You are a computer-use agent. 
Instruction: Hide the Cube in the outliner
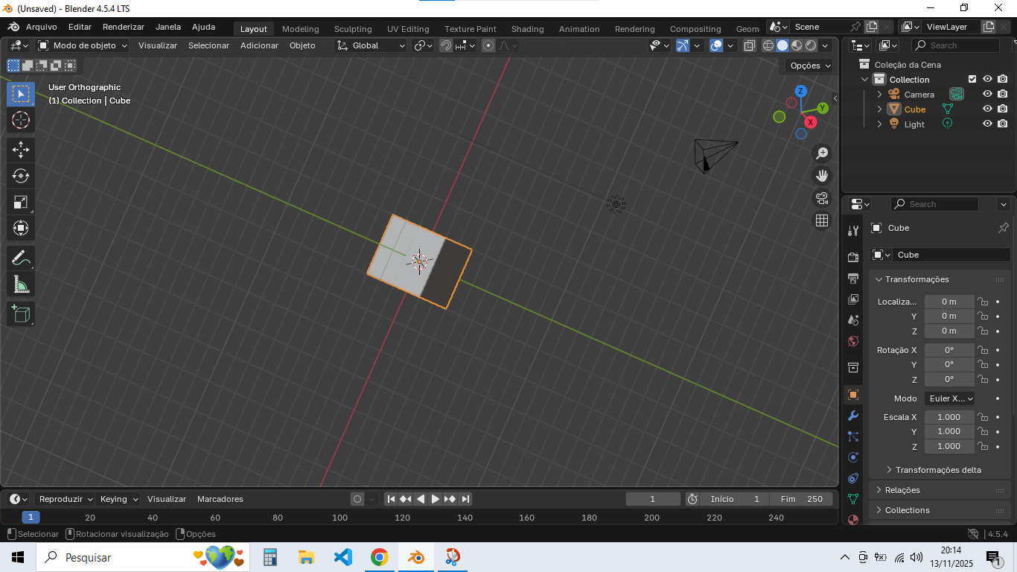987,109
